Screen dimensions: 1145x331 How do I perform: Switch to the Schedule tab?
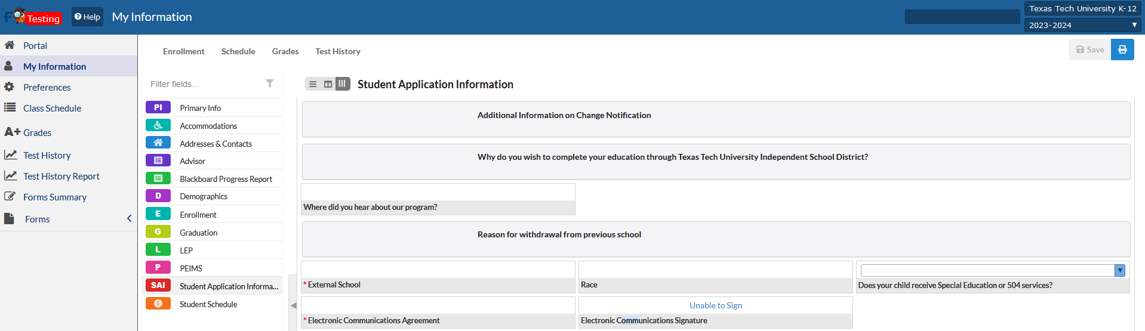238,51
